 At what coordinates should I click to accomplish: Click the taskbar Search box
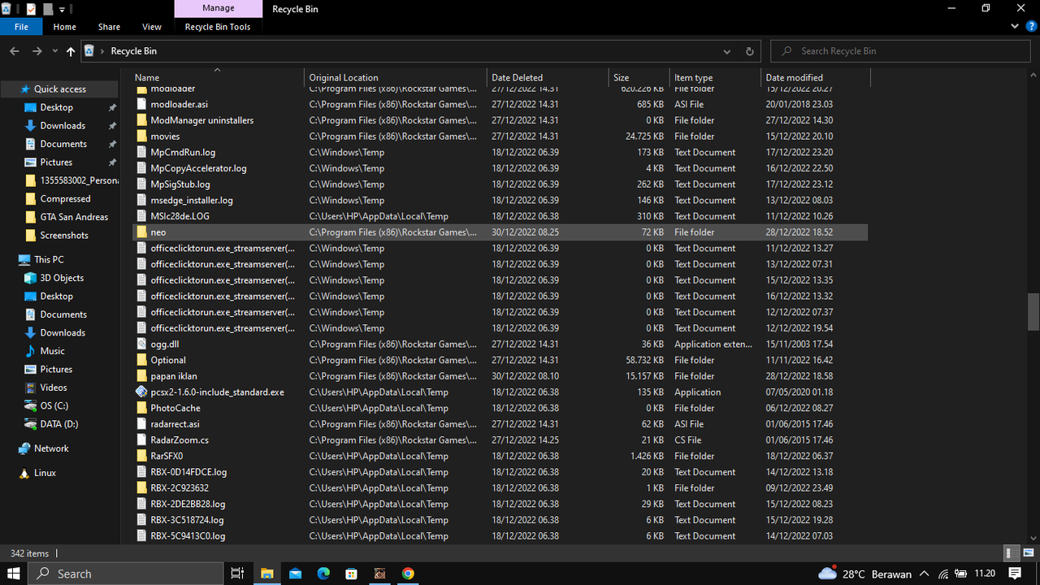[124, 574]
